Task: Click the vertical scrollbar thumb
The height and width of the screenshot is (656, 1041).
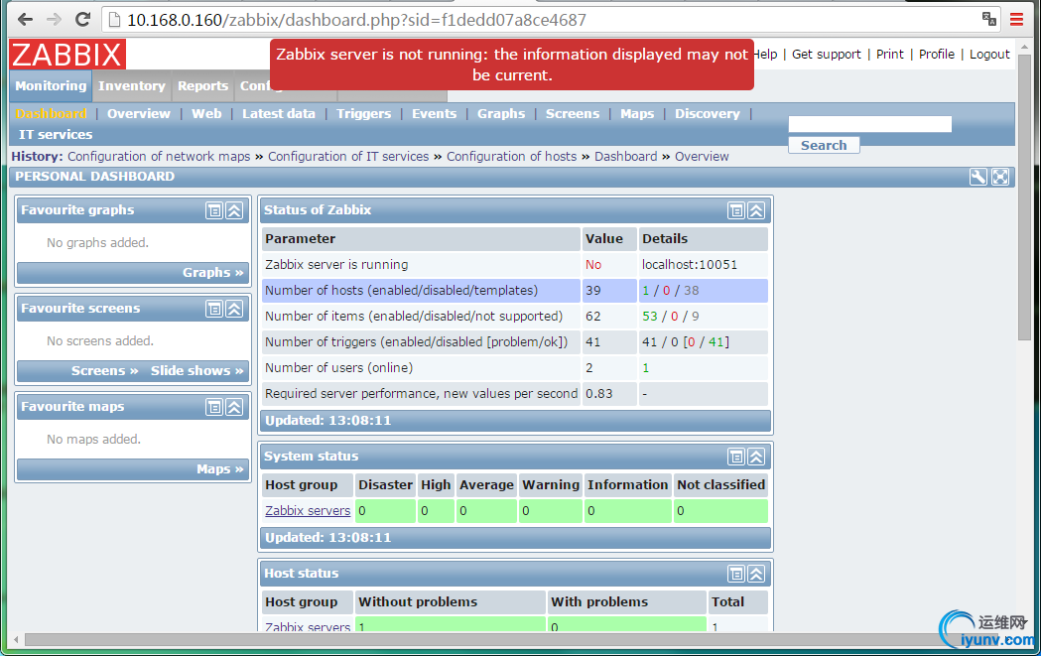Action: (1024, 197)
